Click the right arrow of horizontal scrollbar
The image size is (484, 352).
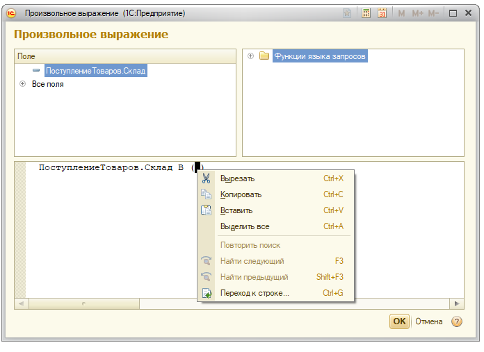tap(457, 303)
